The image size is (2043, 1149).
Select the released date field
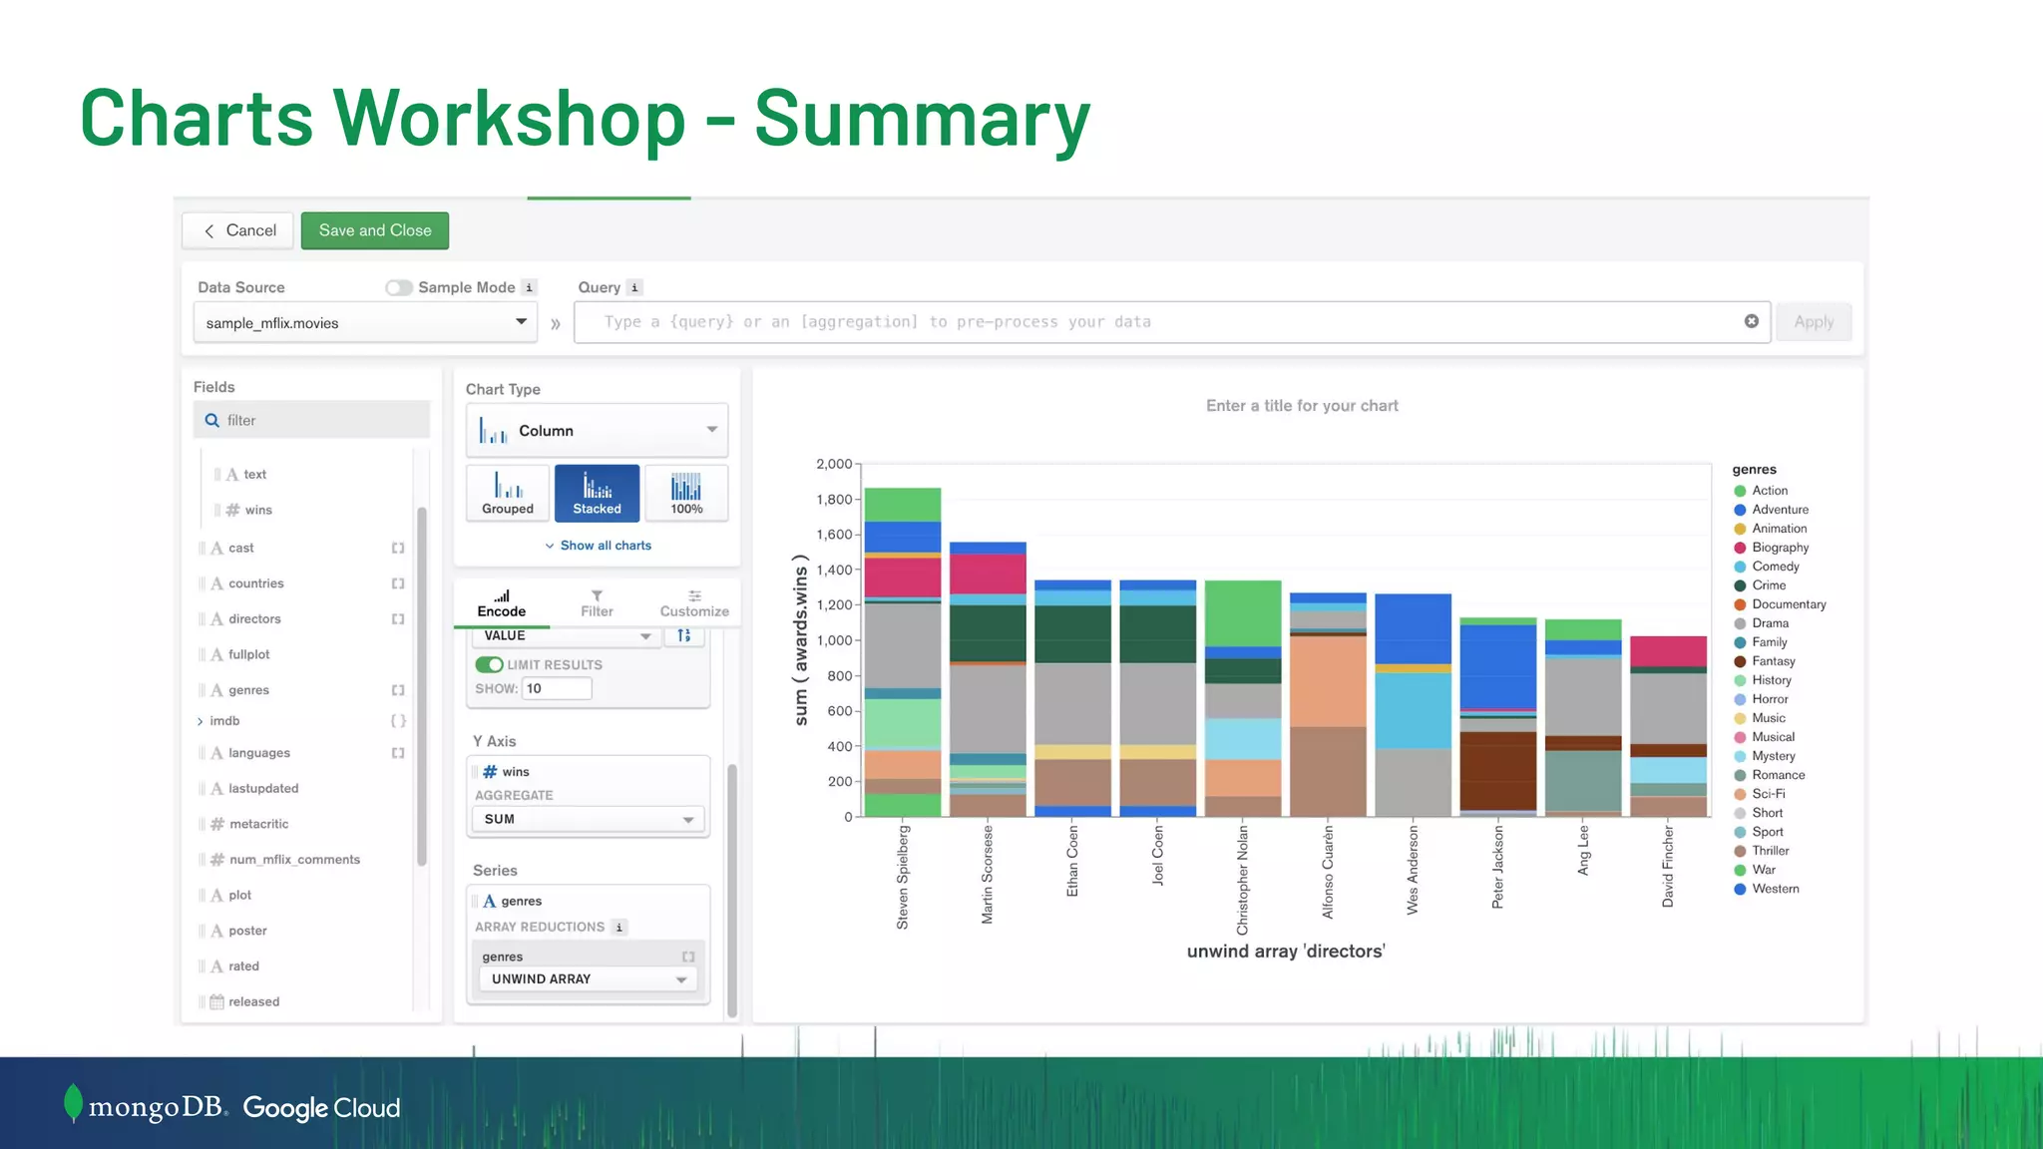253,1001
